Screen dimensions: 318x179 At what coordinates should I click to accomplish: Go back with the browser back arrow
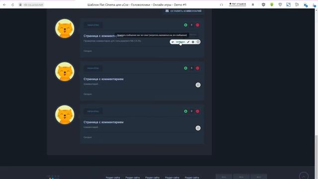tap(4, 4)
